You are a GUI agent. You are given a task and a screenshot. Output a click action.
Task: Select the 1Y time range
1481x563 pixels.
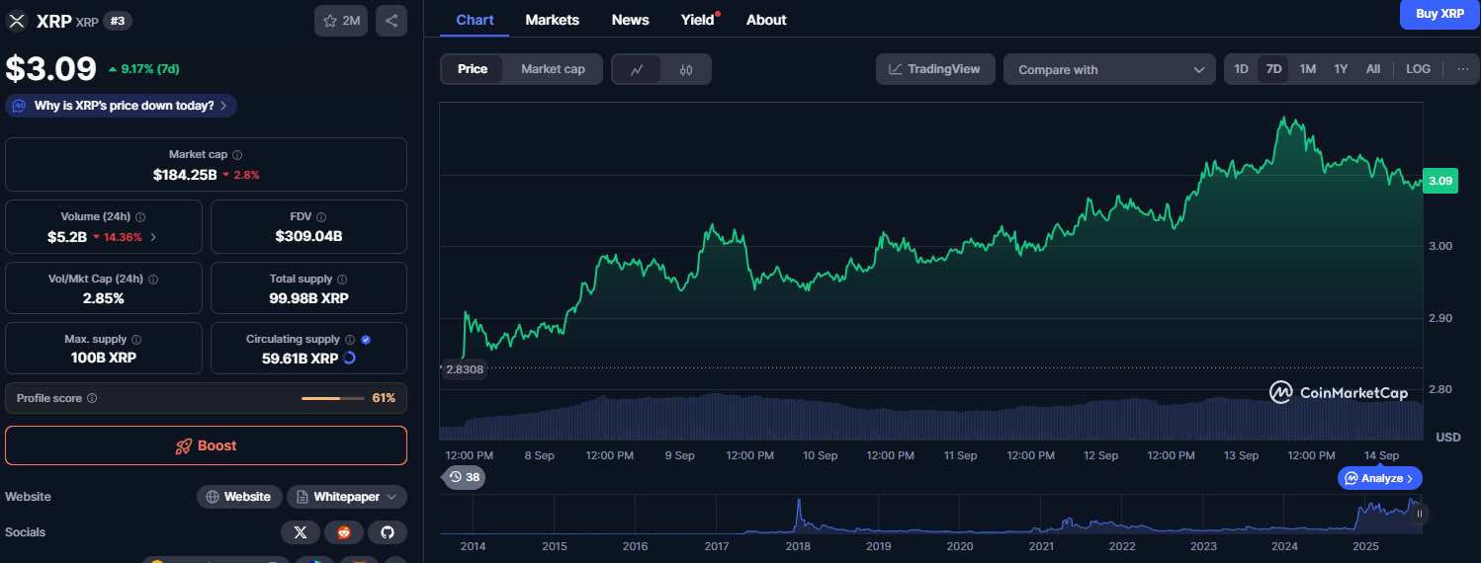click(1341, 69)
